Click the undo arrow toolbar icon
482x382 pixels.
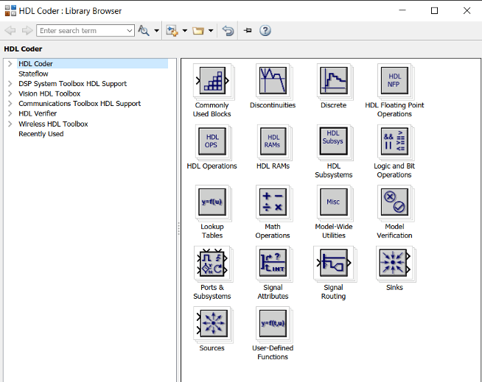[228, 31]
